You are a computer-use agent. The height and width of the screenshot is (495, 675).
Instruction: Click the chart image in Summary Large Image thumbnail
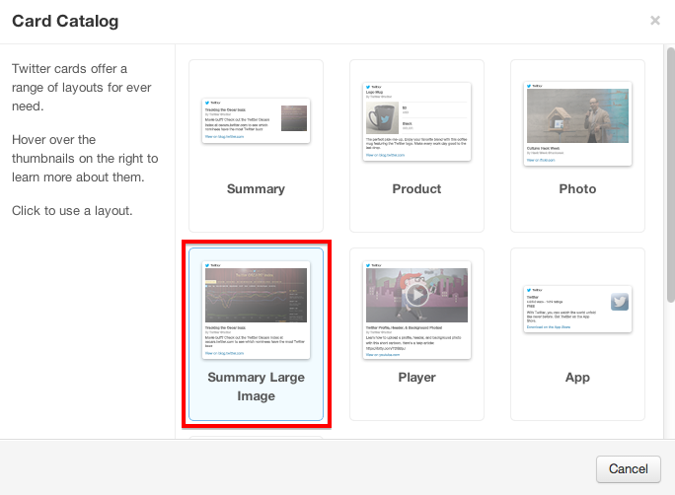(x=256, y=295)
